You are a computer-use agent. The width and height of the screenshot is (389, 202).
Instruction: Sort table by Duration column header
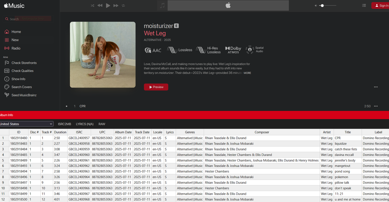click(60, 132)
